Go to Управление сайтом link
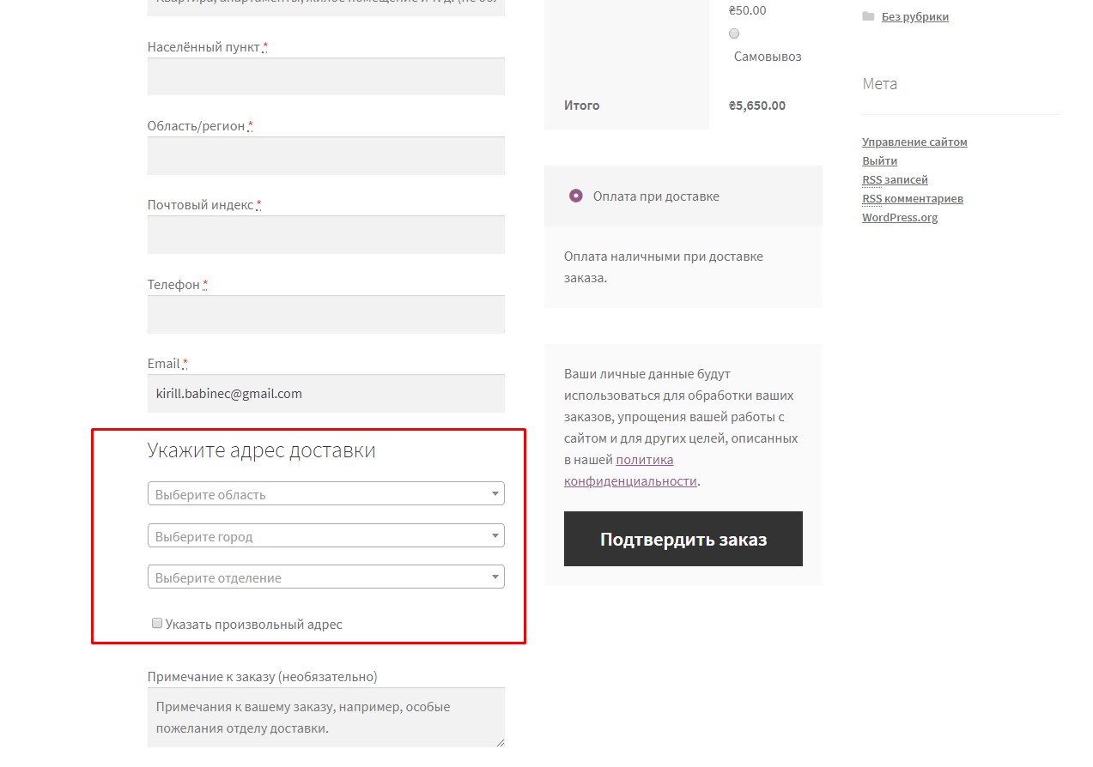Image resolution: width=1093 pixels, height=767 pixels. (x=914, y=142)
